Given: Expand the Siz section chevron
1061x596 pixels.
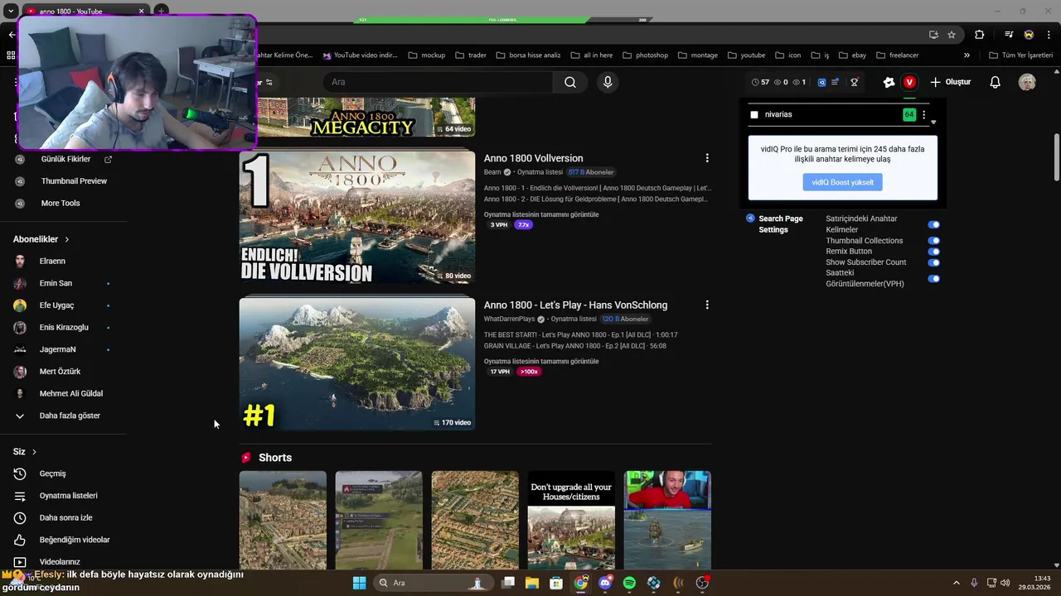Looking at the screenshot, I should click(34, 452).
